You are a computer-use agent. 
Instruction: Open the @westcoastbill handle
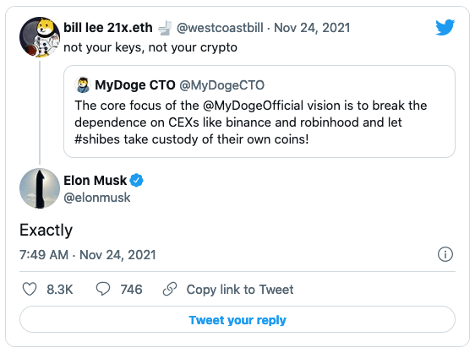220,28
